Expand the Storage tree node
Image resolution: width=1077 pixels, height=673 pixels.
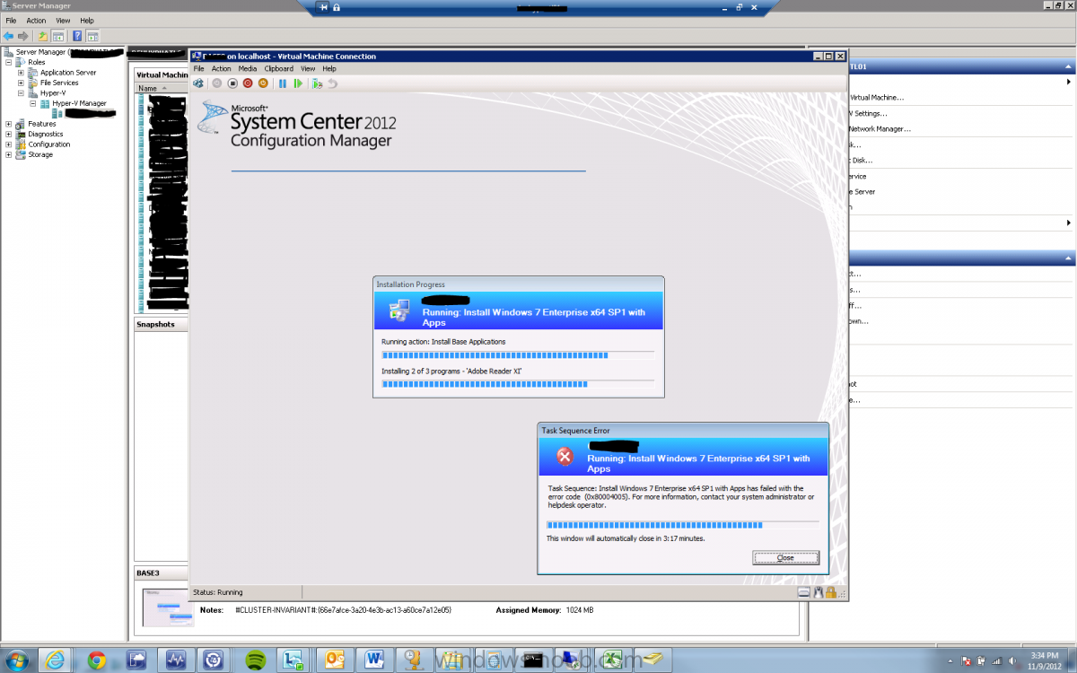pyautogui.click(x=9, y=154)
